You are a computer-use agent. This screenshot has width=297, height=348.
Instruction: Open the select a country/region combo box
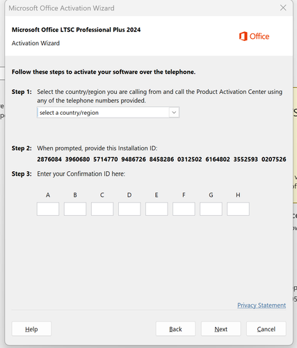point(108,113)
